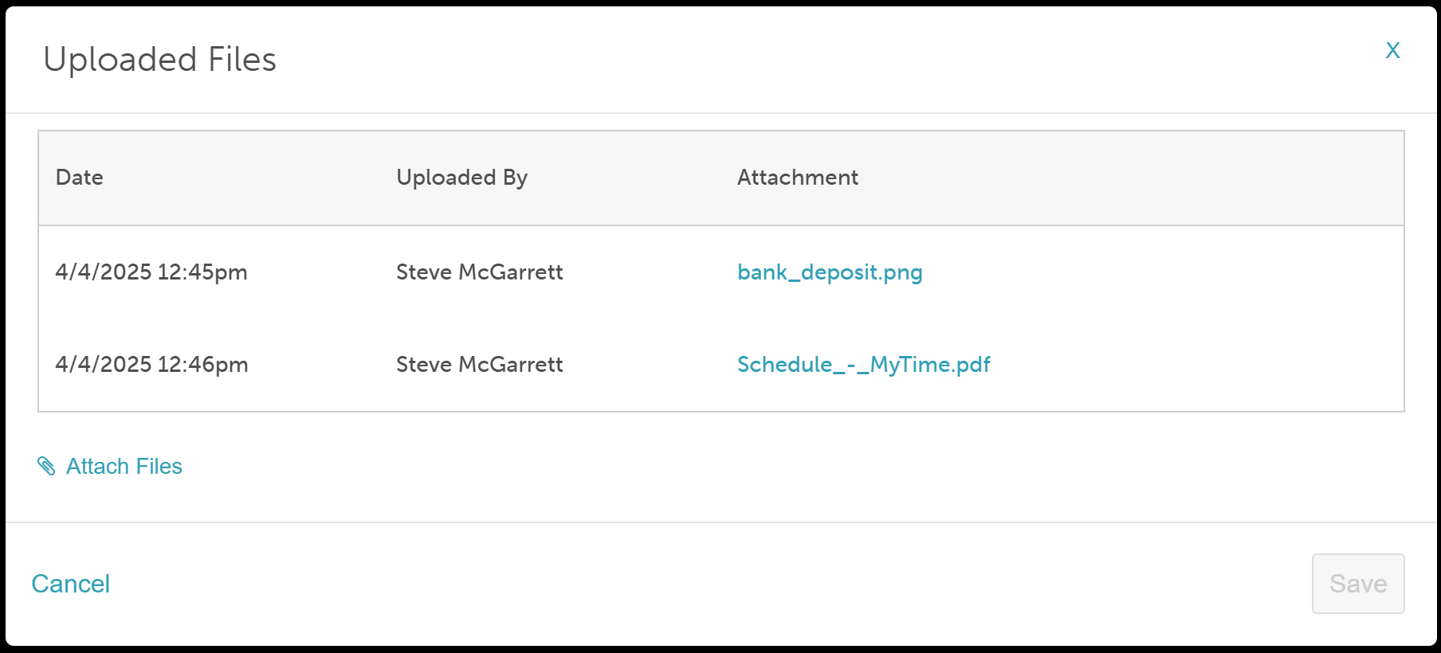Open the Attach Files link
This screenshot has width=1441, height=653.
pos(110,466)
